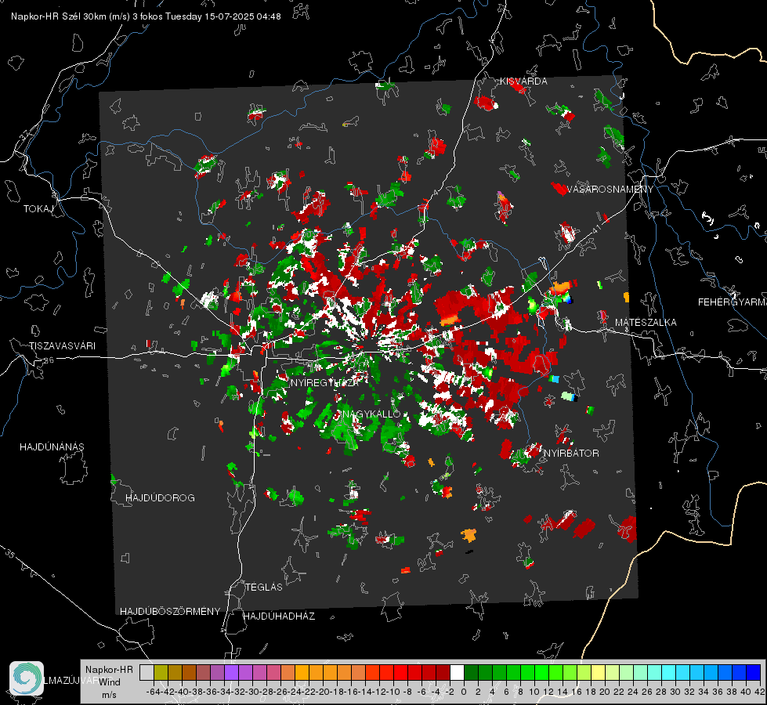Click the radar title text with date 15-07-2025
The width and height of the screenshot is (767, 705).
pos(146,16)
